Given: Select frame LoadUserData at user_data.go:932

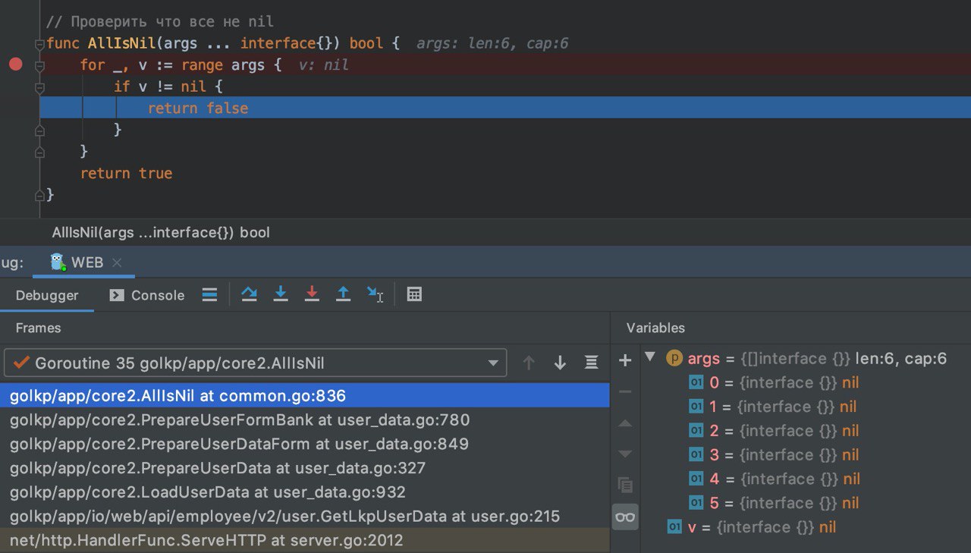Looking at the screenshot, I should tap(305, 492).
